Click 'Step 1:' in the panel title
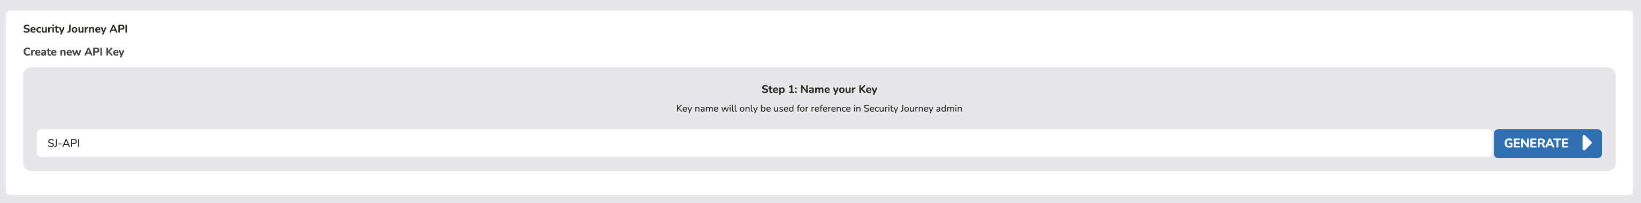The image size is (1641, 203). [x=779, y=89]
